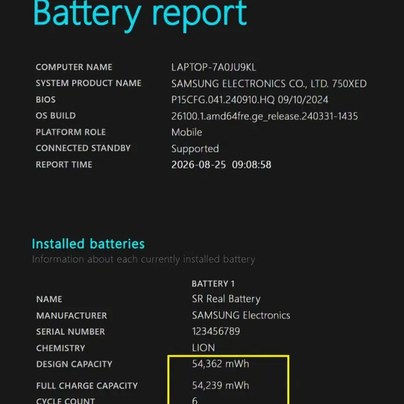Click the PLATFORM ROLE Mobile value

click(x=186, y=132)
